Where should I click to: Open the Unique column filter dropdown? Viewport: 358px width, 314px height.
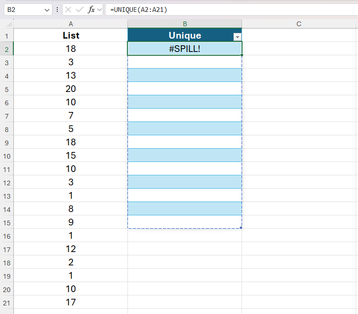point(237,37)
